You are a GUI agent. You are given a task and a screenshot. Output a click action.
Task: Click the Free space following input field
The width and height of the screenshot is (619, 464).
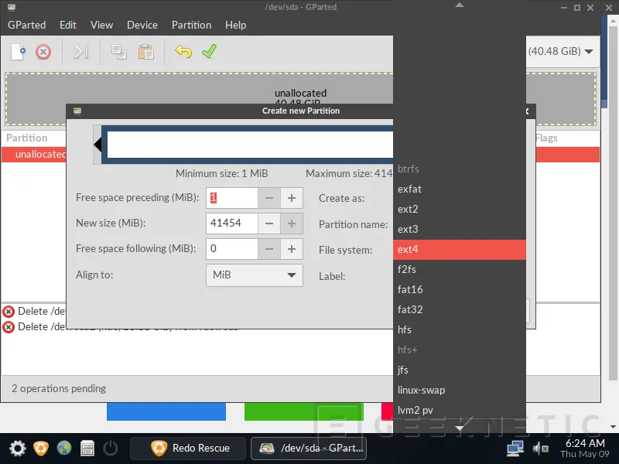231,249
